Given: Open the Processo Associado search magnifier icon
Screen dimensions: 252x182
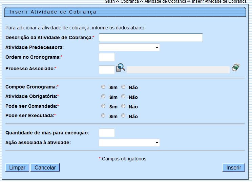Looking at the screenshot, I should pos(121,68).
